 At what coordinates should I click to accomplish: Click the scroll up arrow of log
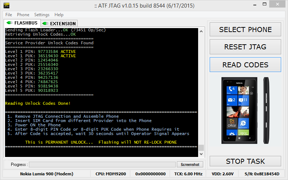[201, 31]
